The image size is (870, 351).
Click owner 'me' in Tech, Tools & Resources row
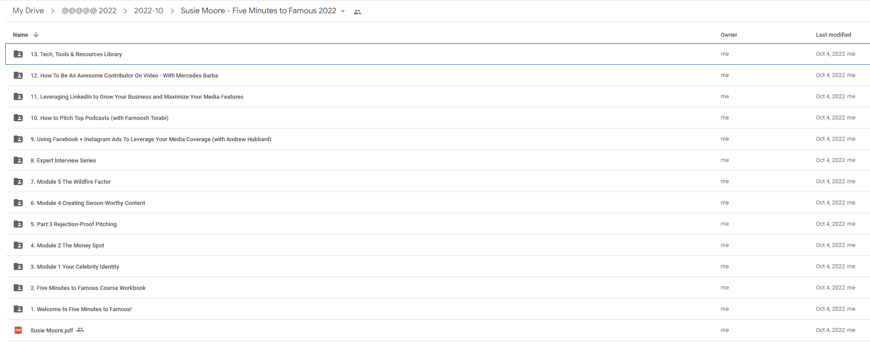[x=725, y=54]
